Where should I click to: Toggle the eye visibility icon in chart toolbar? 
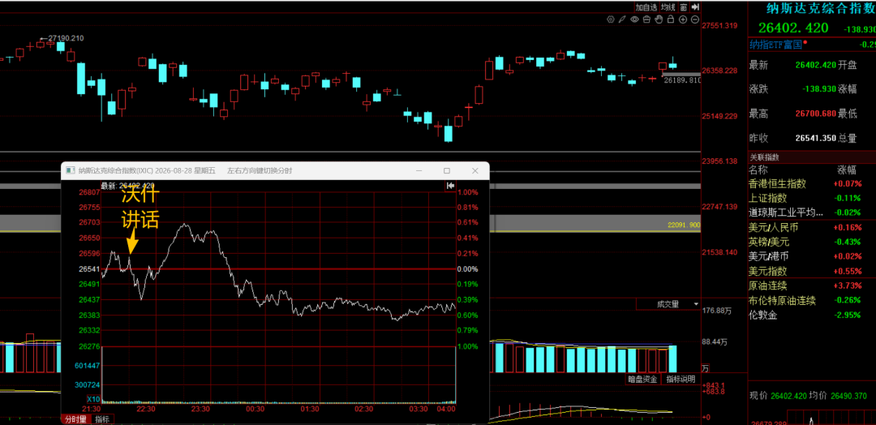634,19
